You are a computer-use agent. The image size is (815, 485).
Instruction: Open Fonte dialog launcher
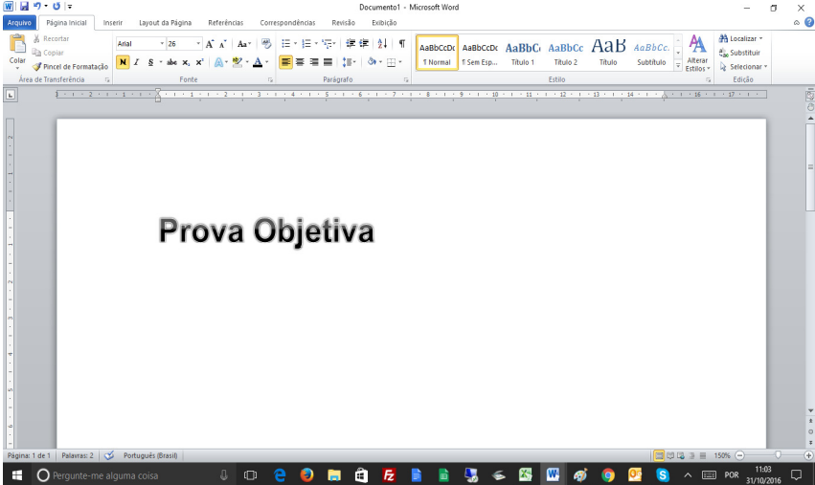coord(270,80)
